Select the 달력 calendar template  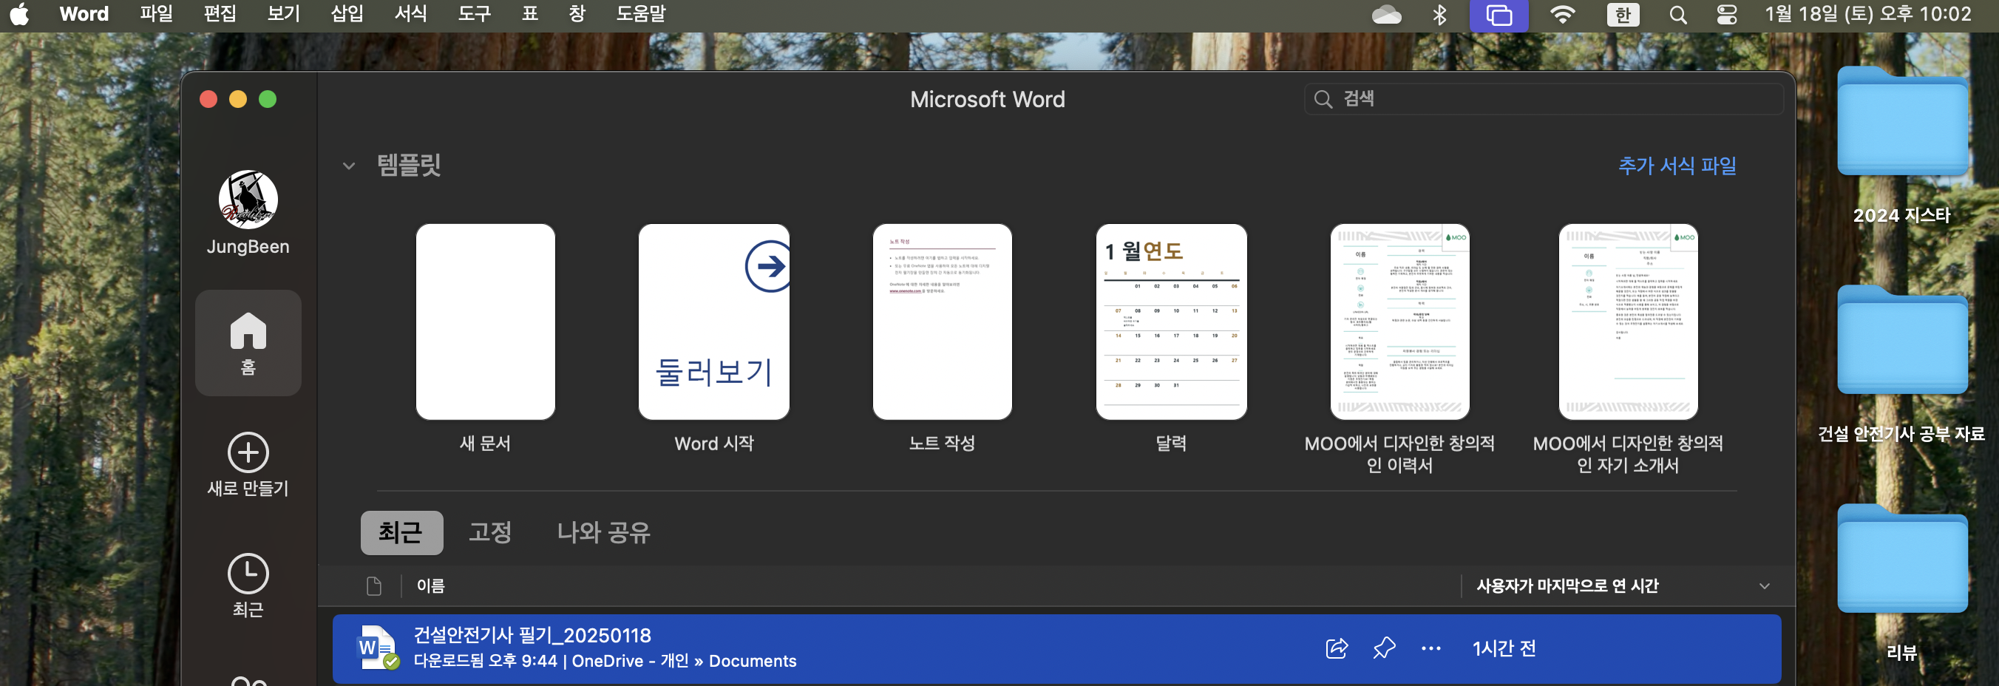point(1171,322)
